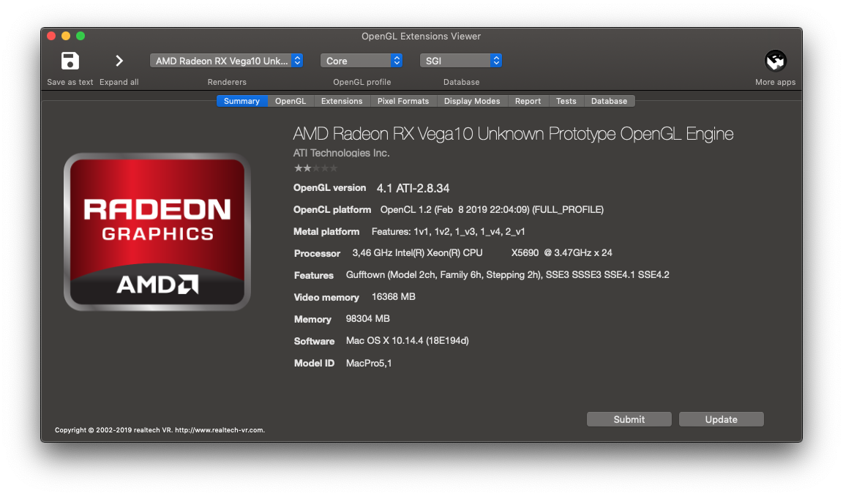The image size is (843, 496).
Task: Switch to the Extensions tab
Action: 342,101
